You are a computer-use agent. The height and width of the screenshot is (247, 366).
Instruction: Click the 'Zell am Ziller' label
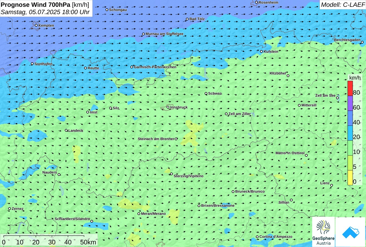point(239,114)
